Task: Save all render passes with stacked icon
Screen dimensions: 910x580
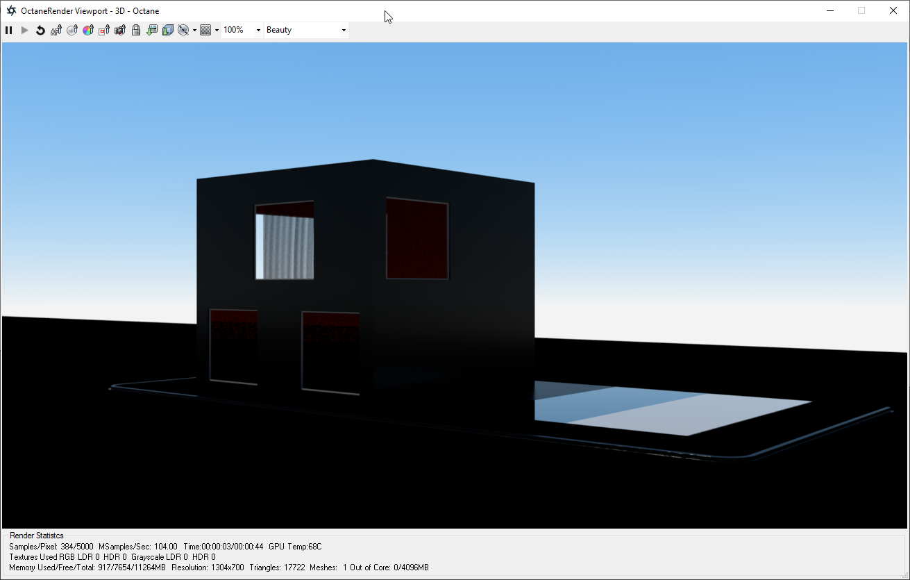Action: click(168, 30)
